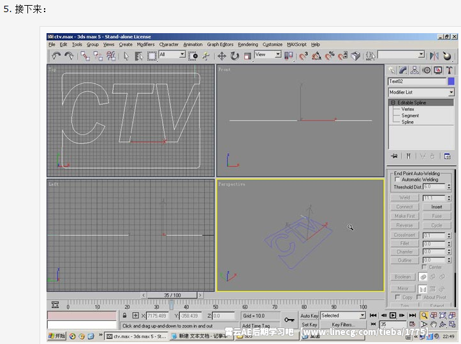The image size is (461, 344).
Task: Open the MAXScript menu
Action: tap(296, 45)
